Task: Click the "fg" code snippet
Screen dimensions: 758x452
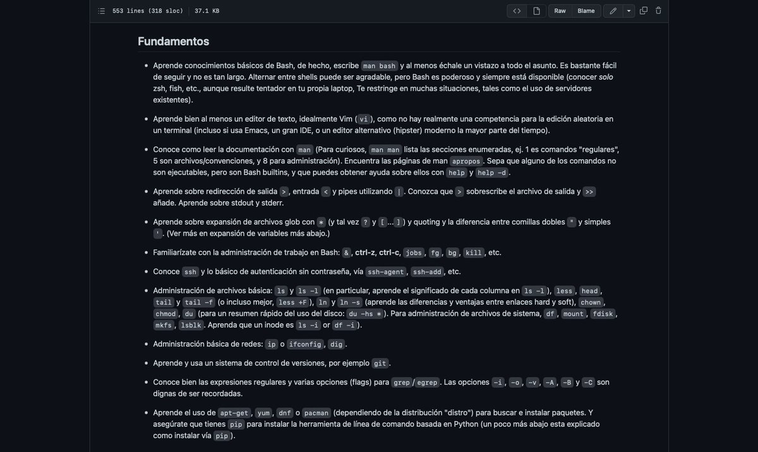Action: tap(435, 253)
